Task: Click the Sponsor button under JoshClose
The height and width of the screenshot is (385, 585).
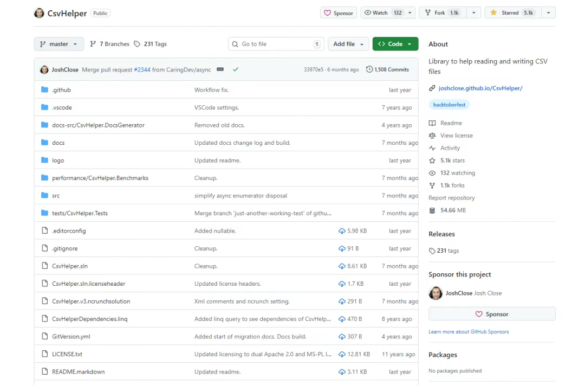Action: point(492,314)
